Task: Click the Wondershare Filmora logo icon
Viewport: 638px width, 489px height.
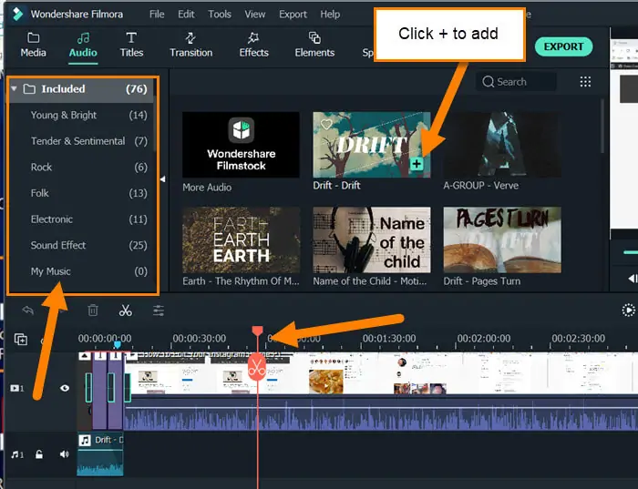Action: (17, 14)
